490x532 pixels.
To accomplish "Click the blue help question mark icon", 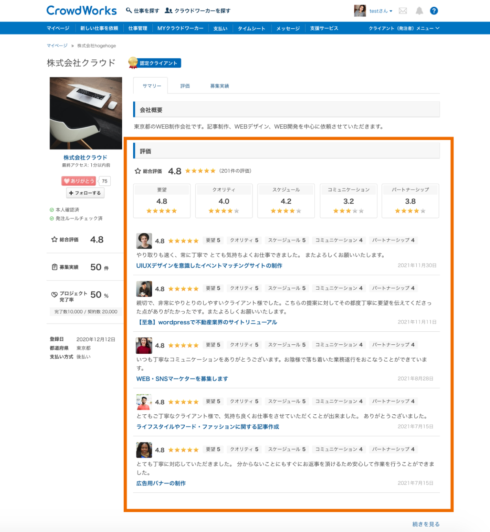I will click(x=434, y=11).
